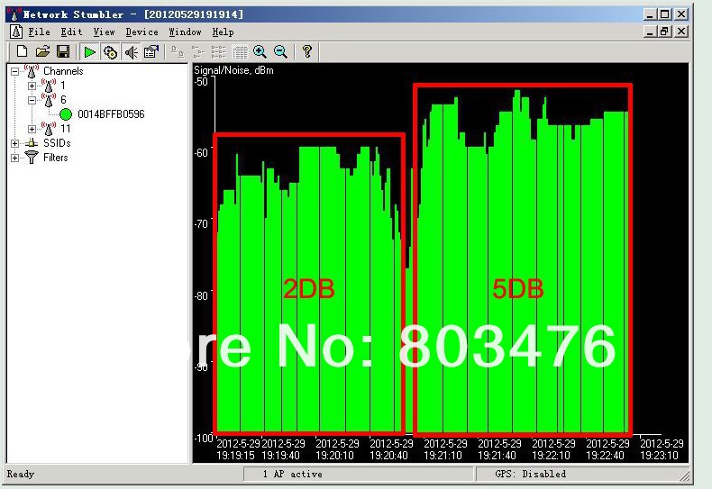Viewport: 712px width, 489px height.
Task: Zoom in with the magnifier plus icon
Action: 260,52
